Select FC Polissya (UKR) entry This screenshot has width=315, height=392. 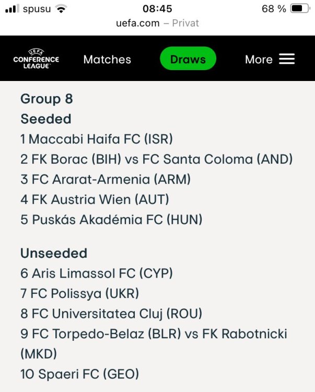(x=80, y=293)
